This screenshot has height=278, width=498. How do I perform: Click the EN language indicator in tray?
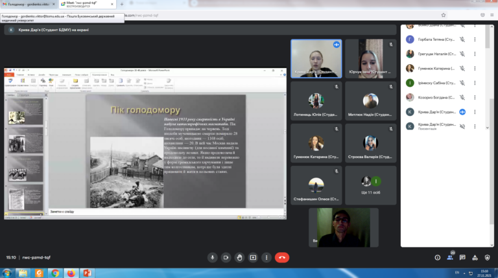click(x=457, y=273)
